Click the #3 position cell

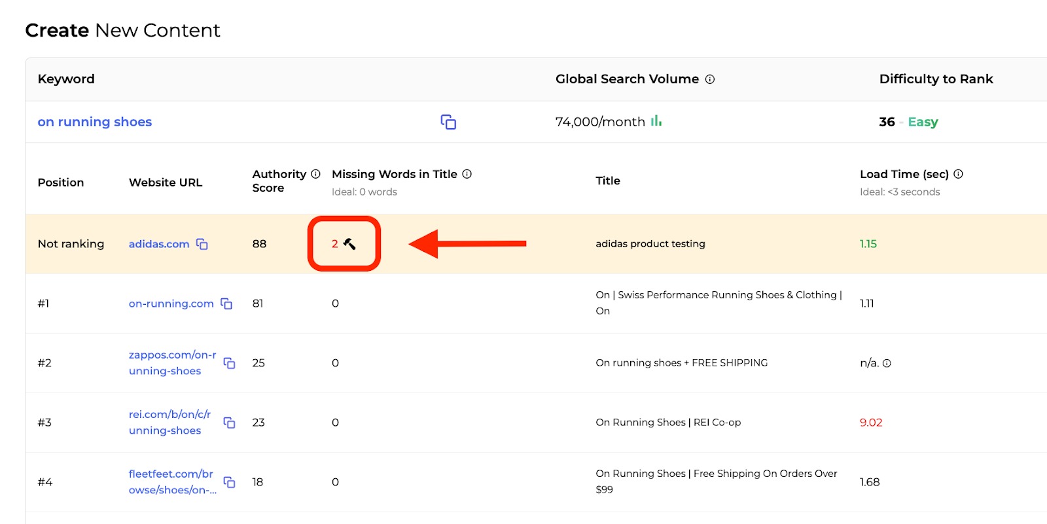coord(44,423)
